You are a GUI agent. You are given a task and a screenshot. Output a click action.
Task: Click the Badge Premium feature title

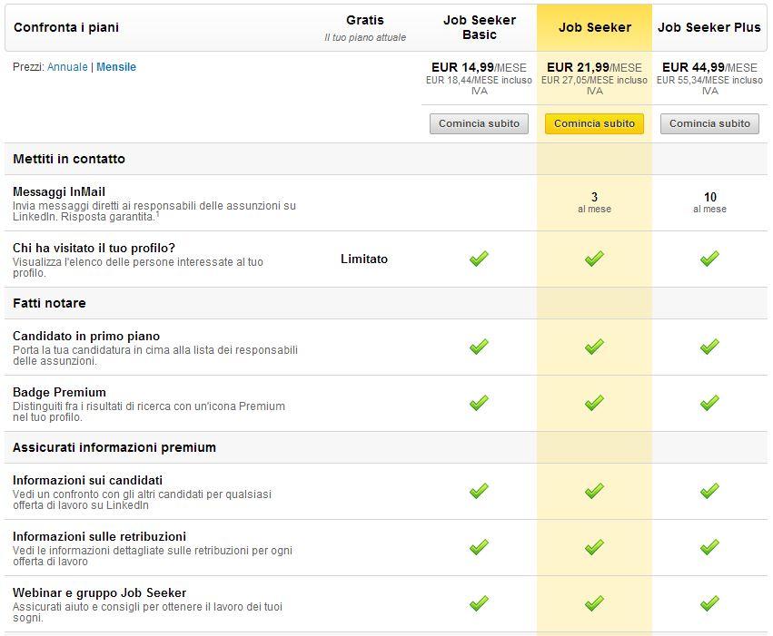(59, 392)
